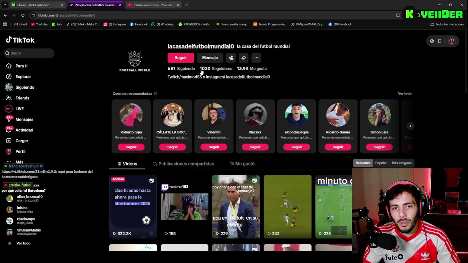This screenshot has width=468, height=263.
Task: Select the Publicaciones compartidas tab
Action: tap(183, 164)
